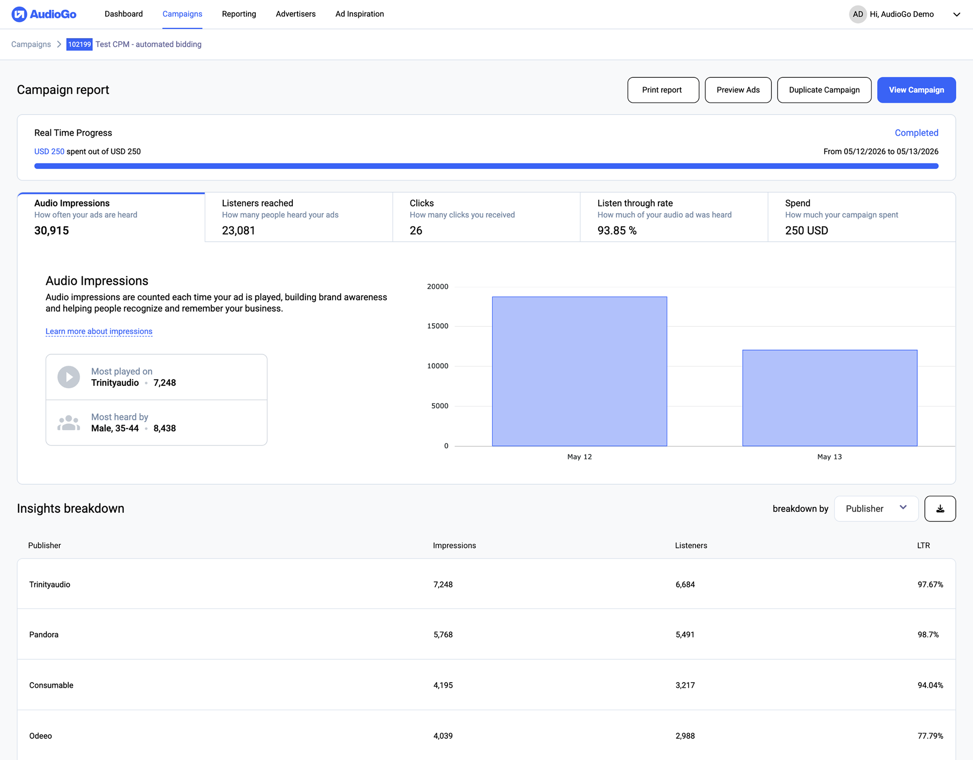Click Duplicate Campaign button

coord(824,90)
